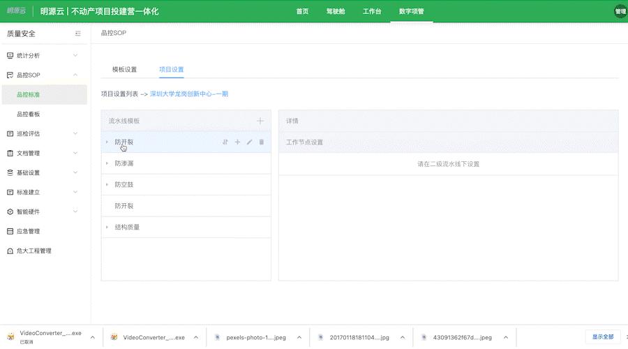Open 危大工程管理 in the sidebar
Screen dimensions: 628x349
(x=33, y=251)
